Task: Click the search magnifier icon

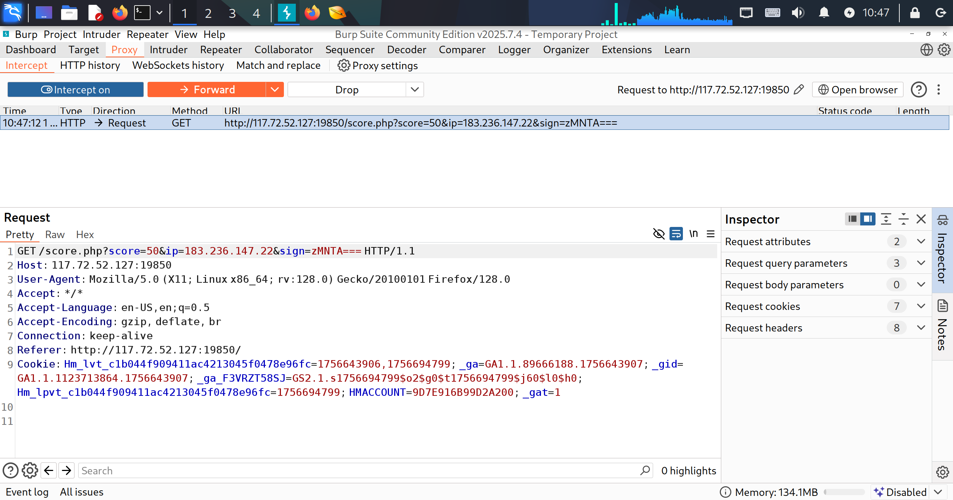Action: [x=645, y=470]
